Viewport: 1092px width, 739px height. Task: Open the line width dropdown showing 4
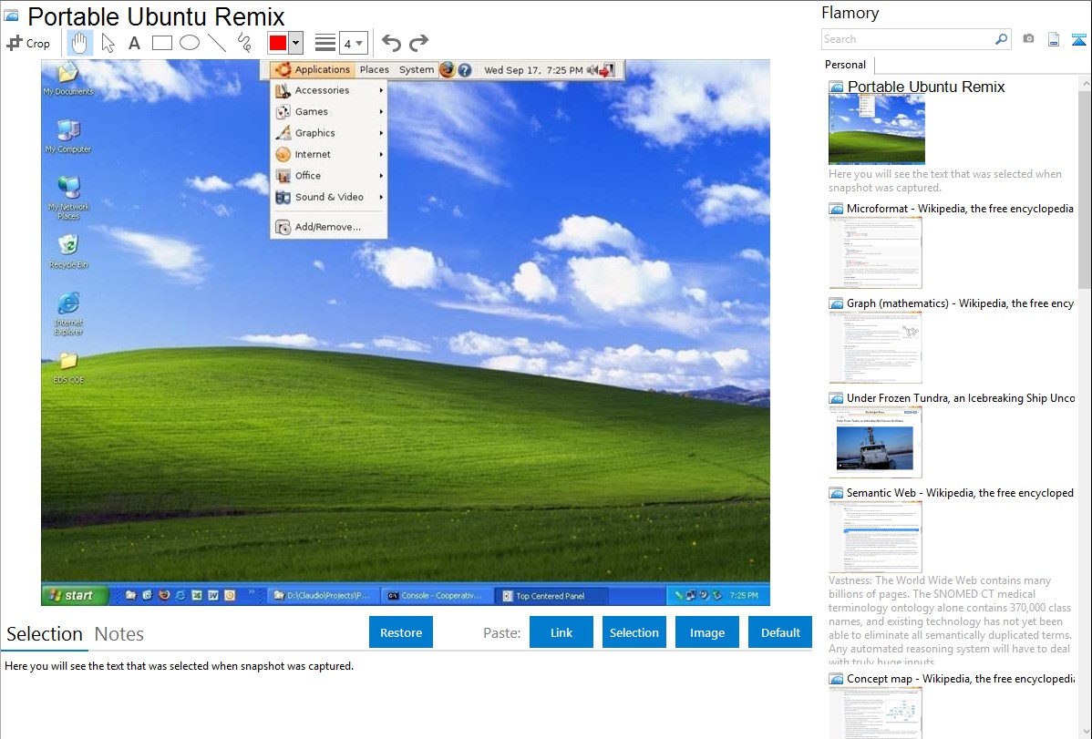353,43
